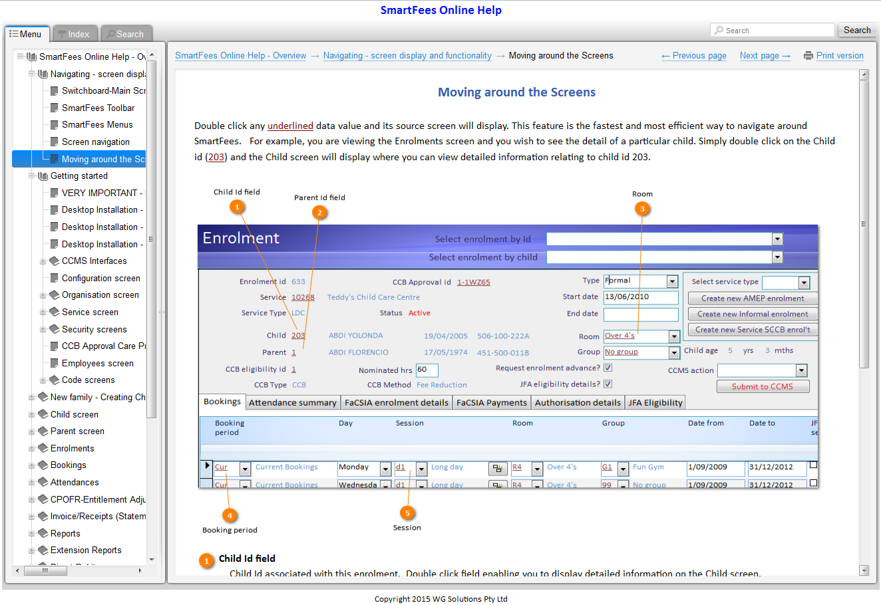This screenshot has width=881, height=605.
Task: Open the Authorisation details tab
Action: (x=578, y=402)
